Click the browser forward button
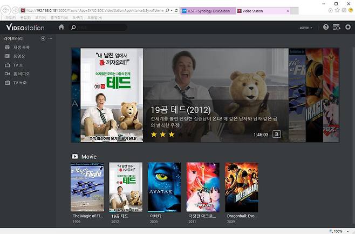The height and width of the screenshot is (234, 355). tap(15, 10)
